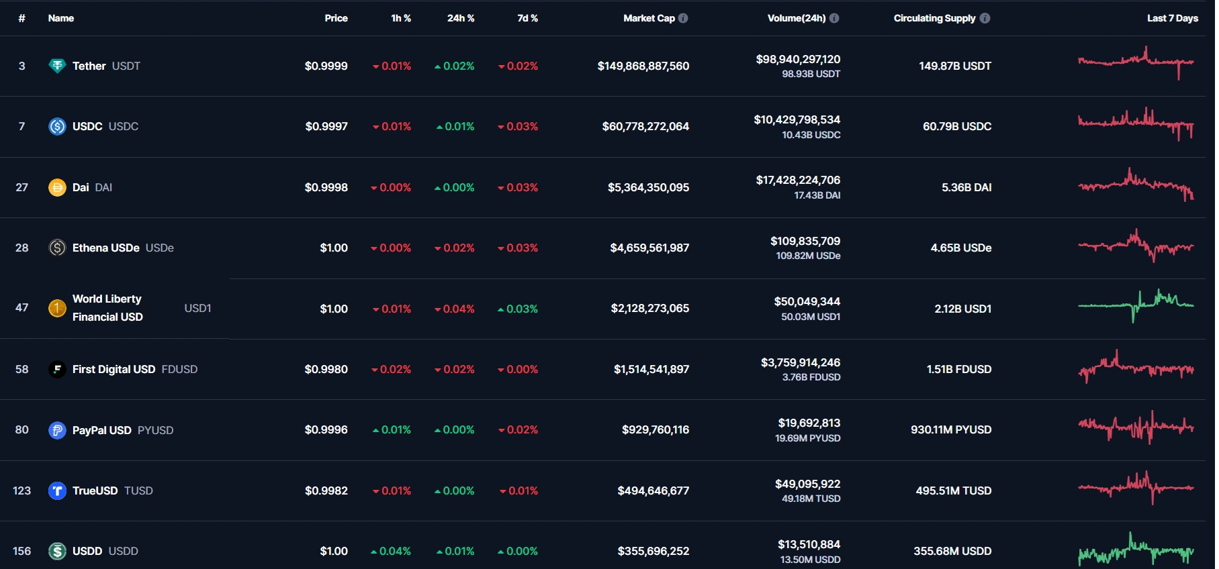Click the Tether coin logo icon
The width and height of the screenshot is (1219, 569).
coord(57,66)
